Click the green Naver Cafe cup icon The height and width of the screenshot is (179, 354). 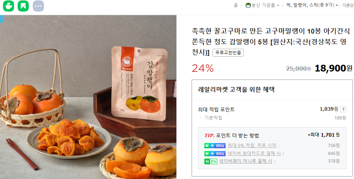click(8, 6)
